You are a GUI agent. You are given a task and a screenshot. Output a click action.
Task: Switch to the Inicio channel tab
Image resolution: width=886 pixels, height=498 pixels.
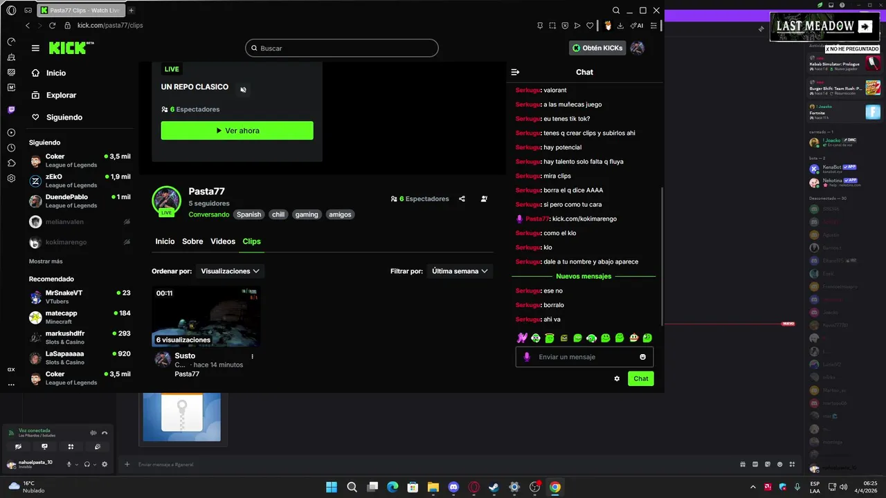point(165,241)
